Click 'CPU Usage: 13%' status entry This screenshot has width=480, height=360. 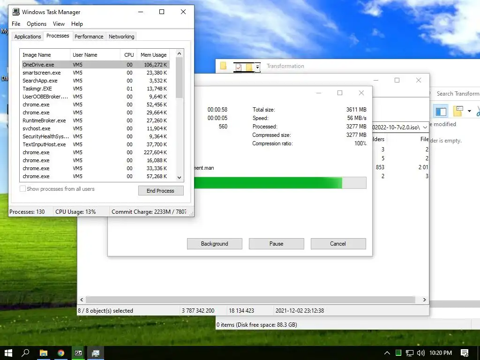coord(75,212)
